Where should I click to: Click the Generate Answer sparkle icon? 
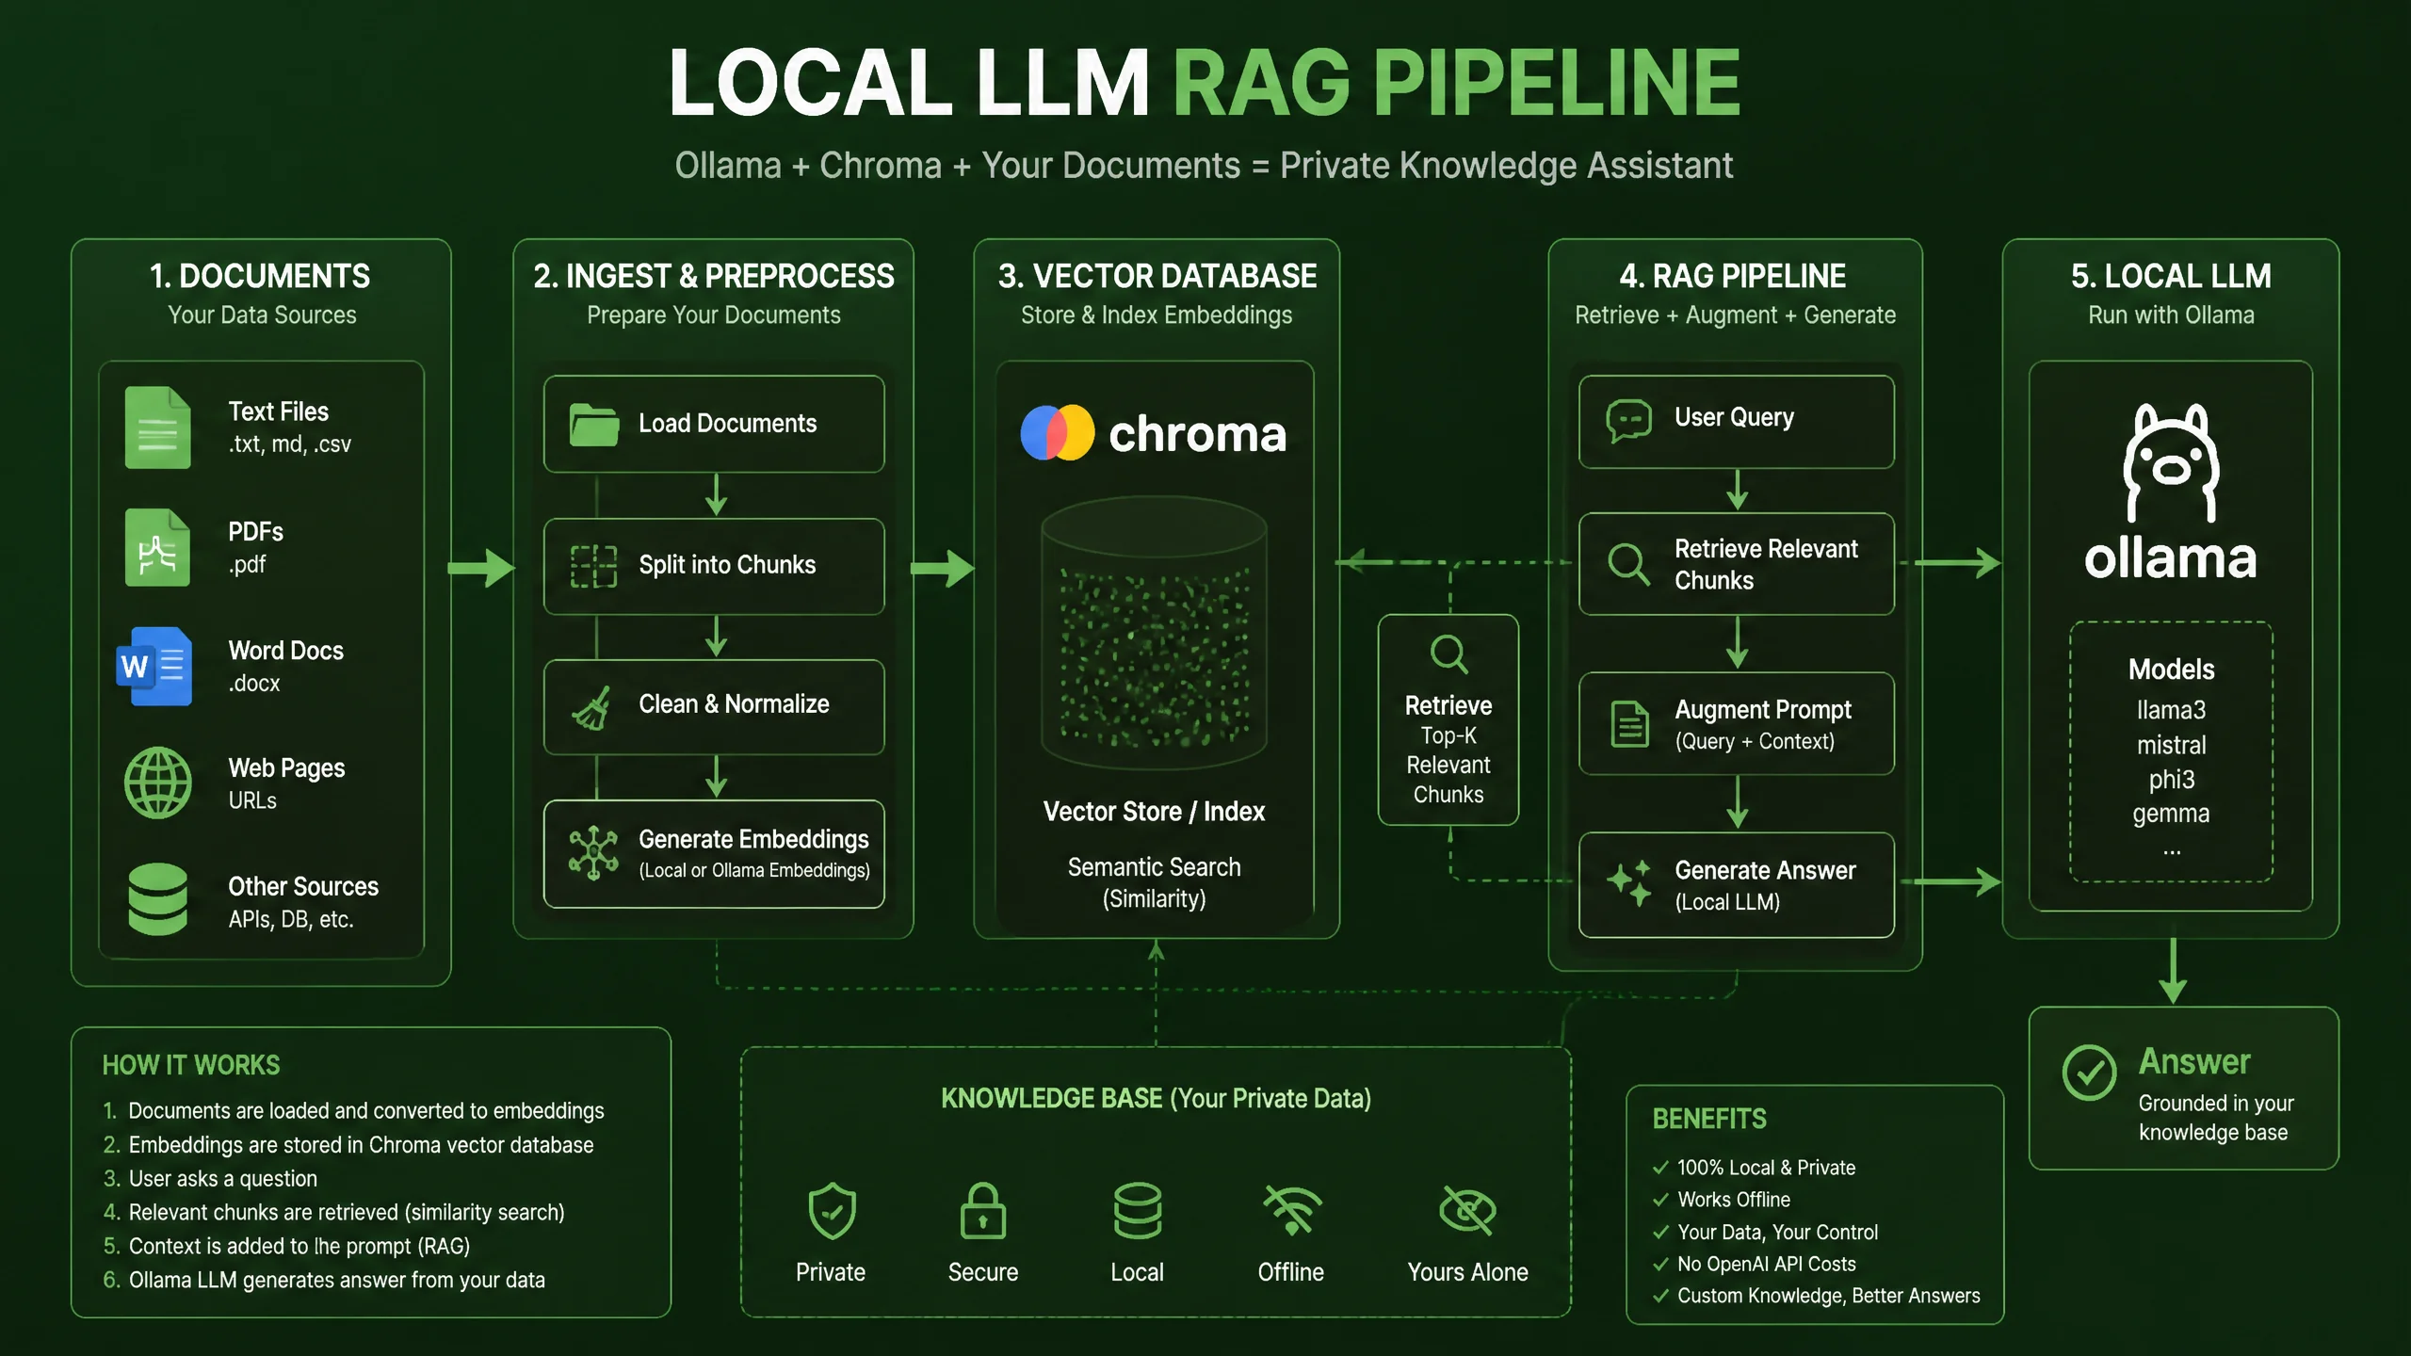[x=1629, y=883]
